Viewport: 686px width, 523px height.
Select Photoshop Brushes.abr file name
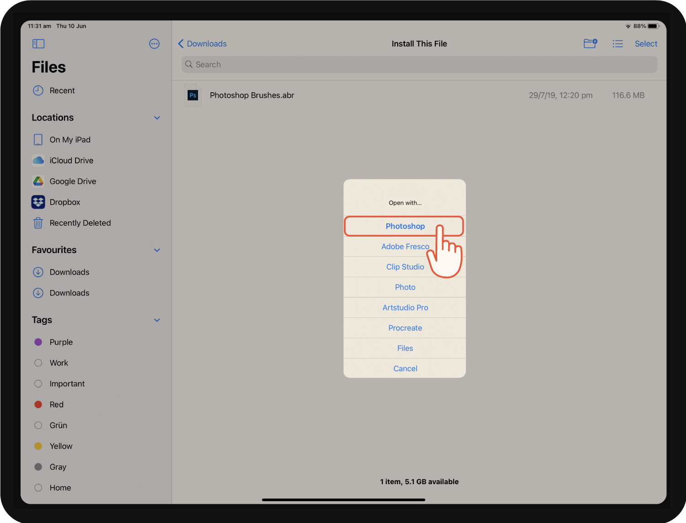(x=252, y=95)
